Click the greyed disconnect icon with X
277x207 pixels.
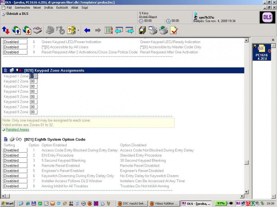(61, 30)
